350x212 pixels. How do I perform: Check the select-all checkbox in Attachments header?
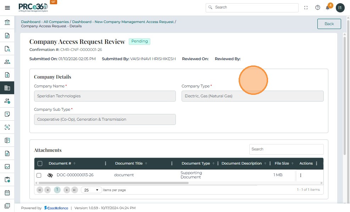pyautogui.click(x=40, y=164)
